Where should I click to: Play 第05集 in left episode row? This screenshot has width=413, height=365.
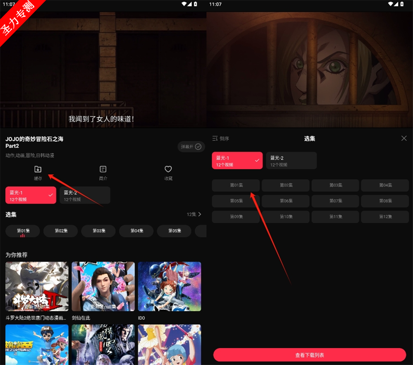174,231
